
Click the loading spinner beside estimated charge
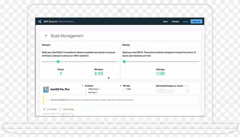187,91
